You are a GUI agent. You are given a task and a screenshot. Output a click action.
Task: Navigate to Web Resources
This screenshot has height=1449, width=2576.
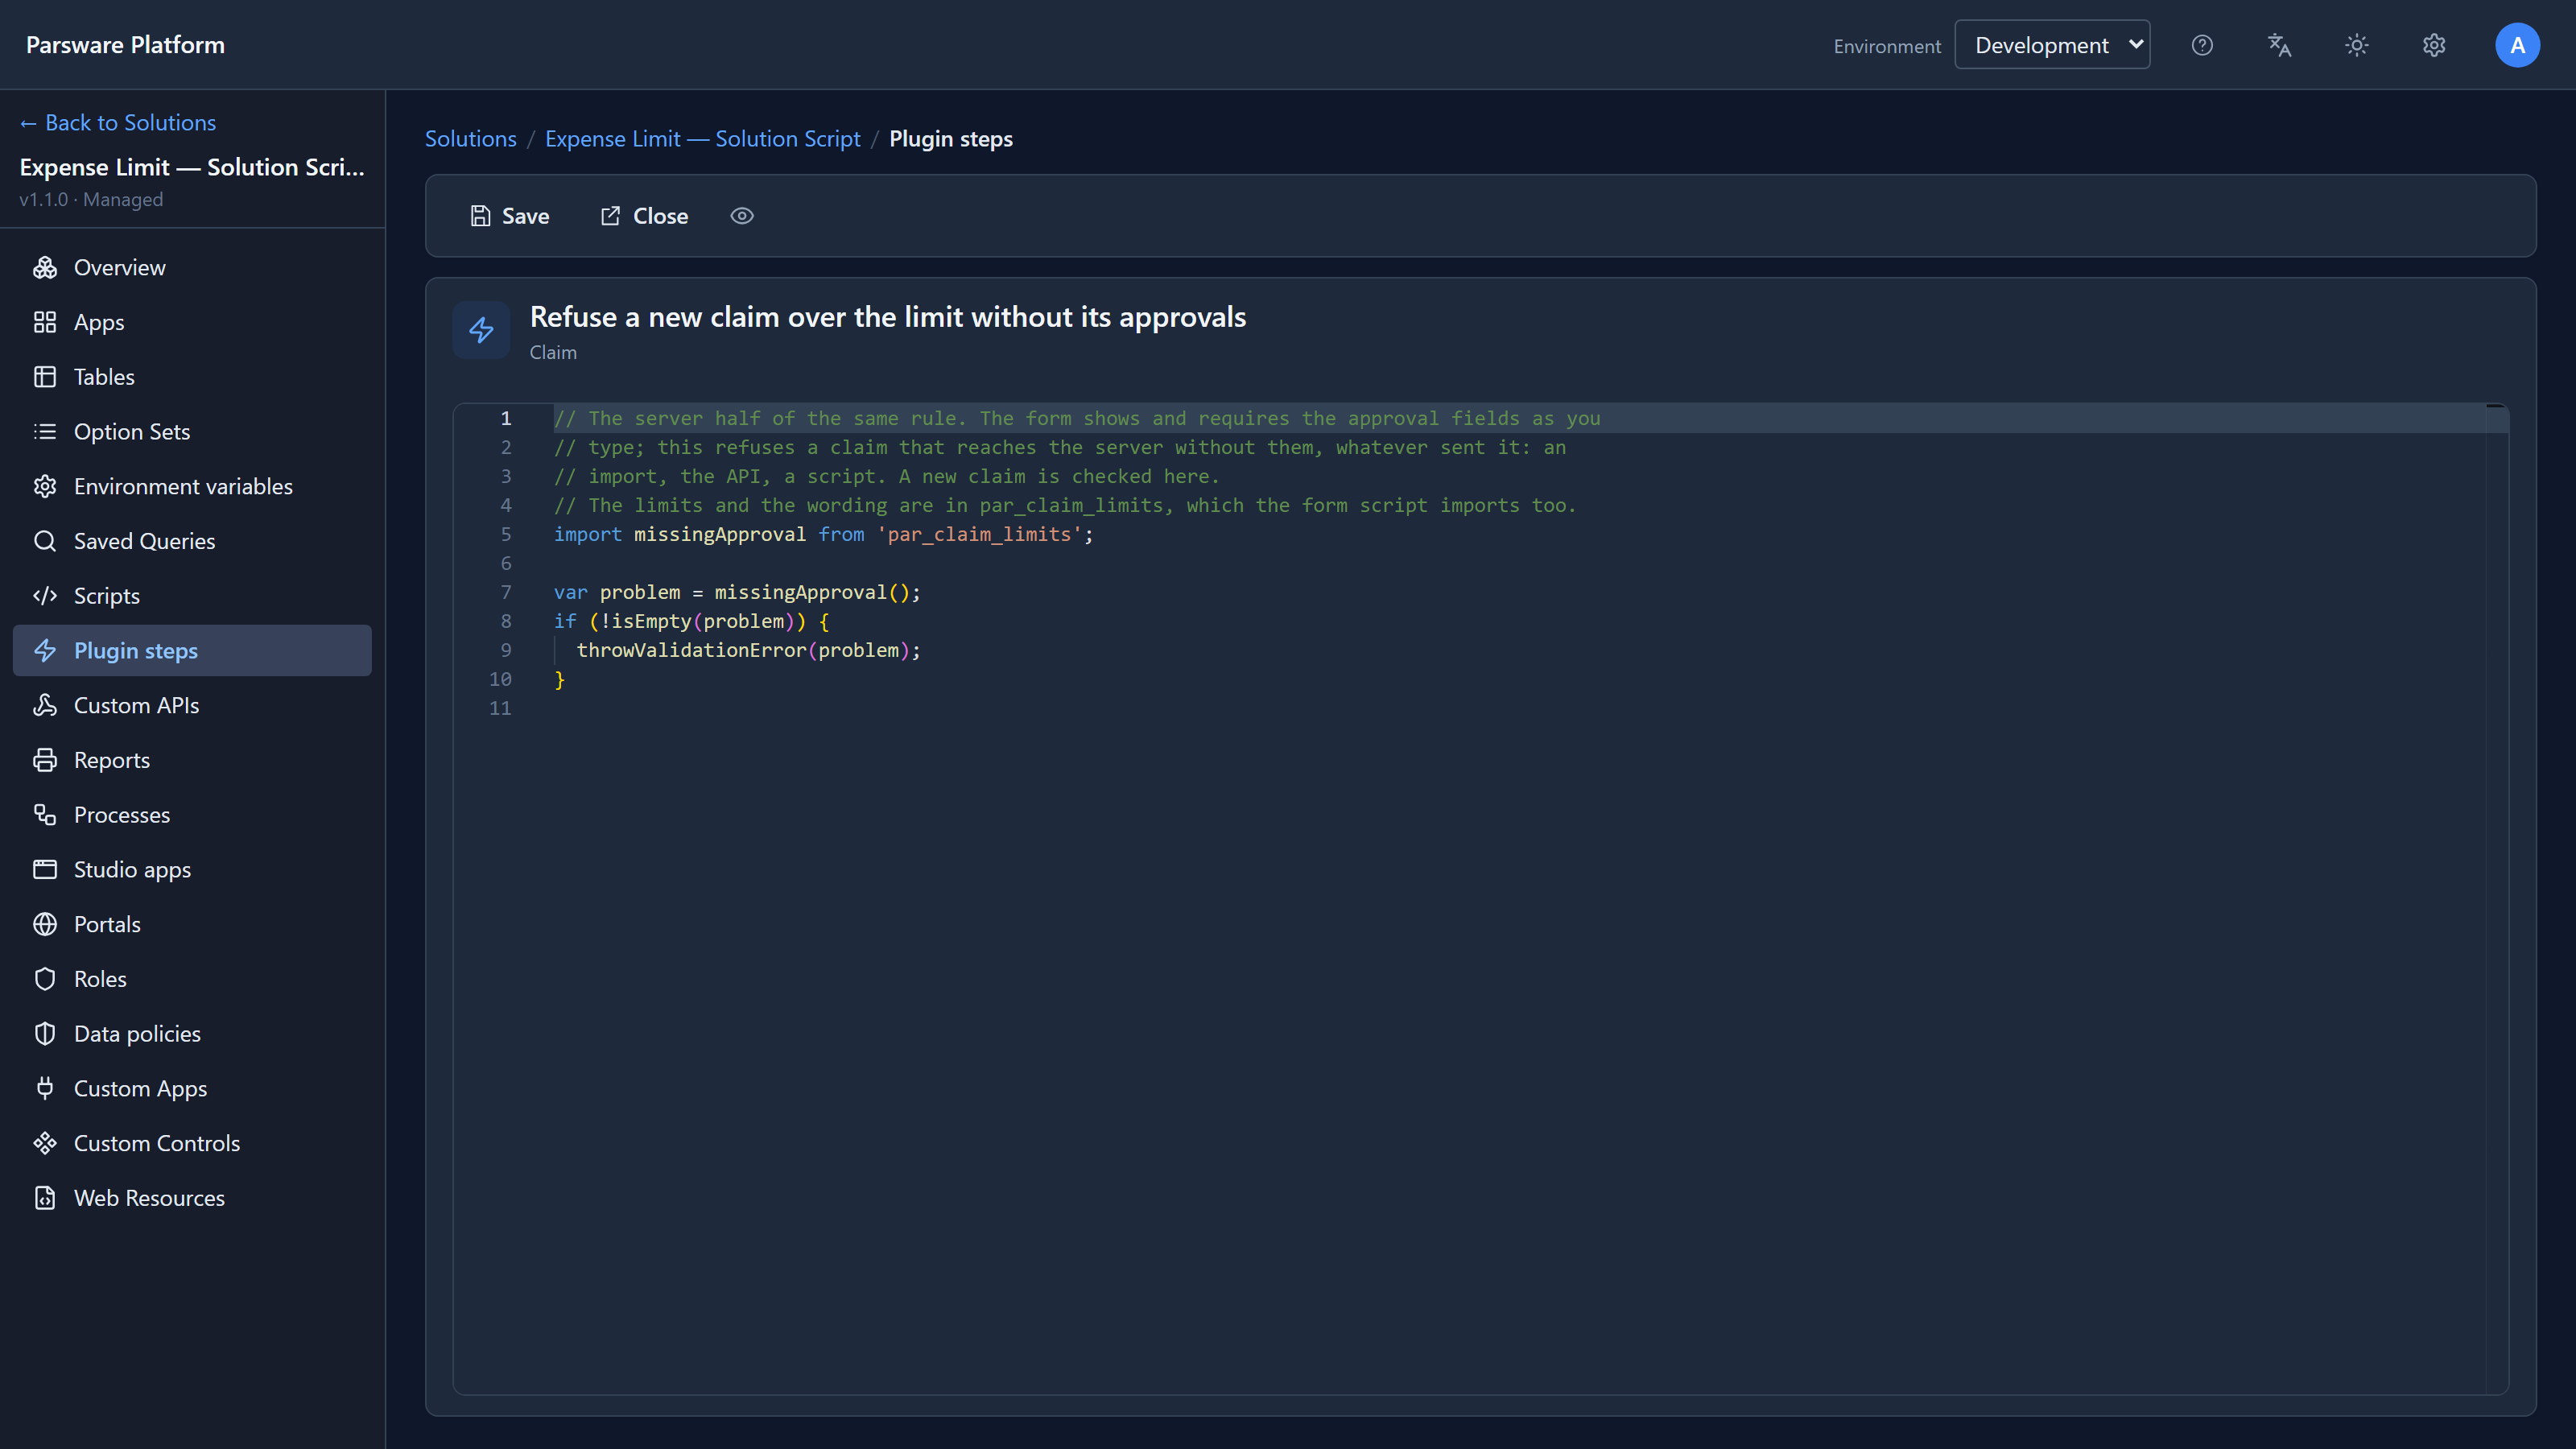coord(192,1198)
